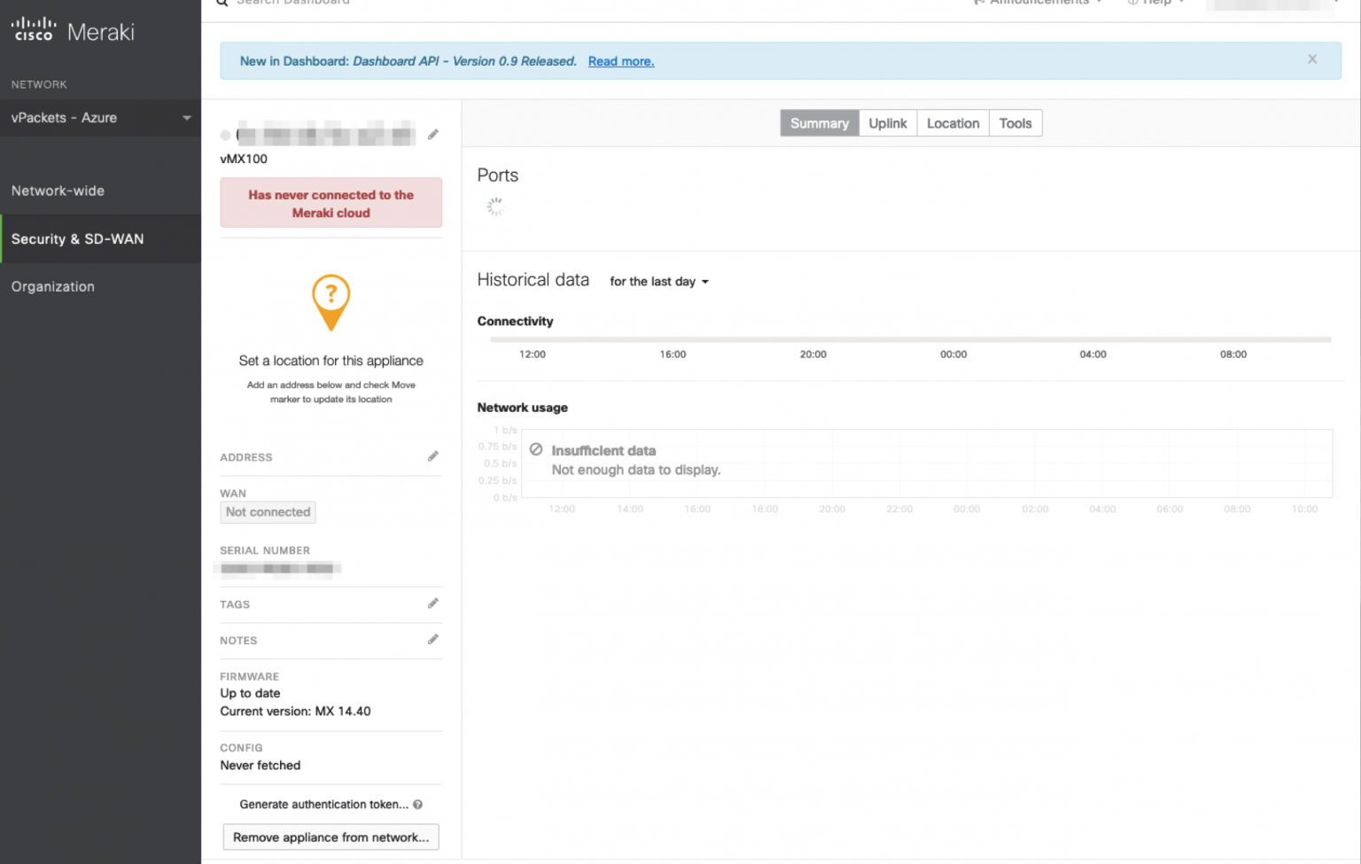
Task: Edit the appliance name using the pencil icon
Action: point(433,134)
